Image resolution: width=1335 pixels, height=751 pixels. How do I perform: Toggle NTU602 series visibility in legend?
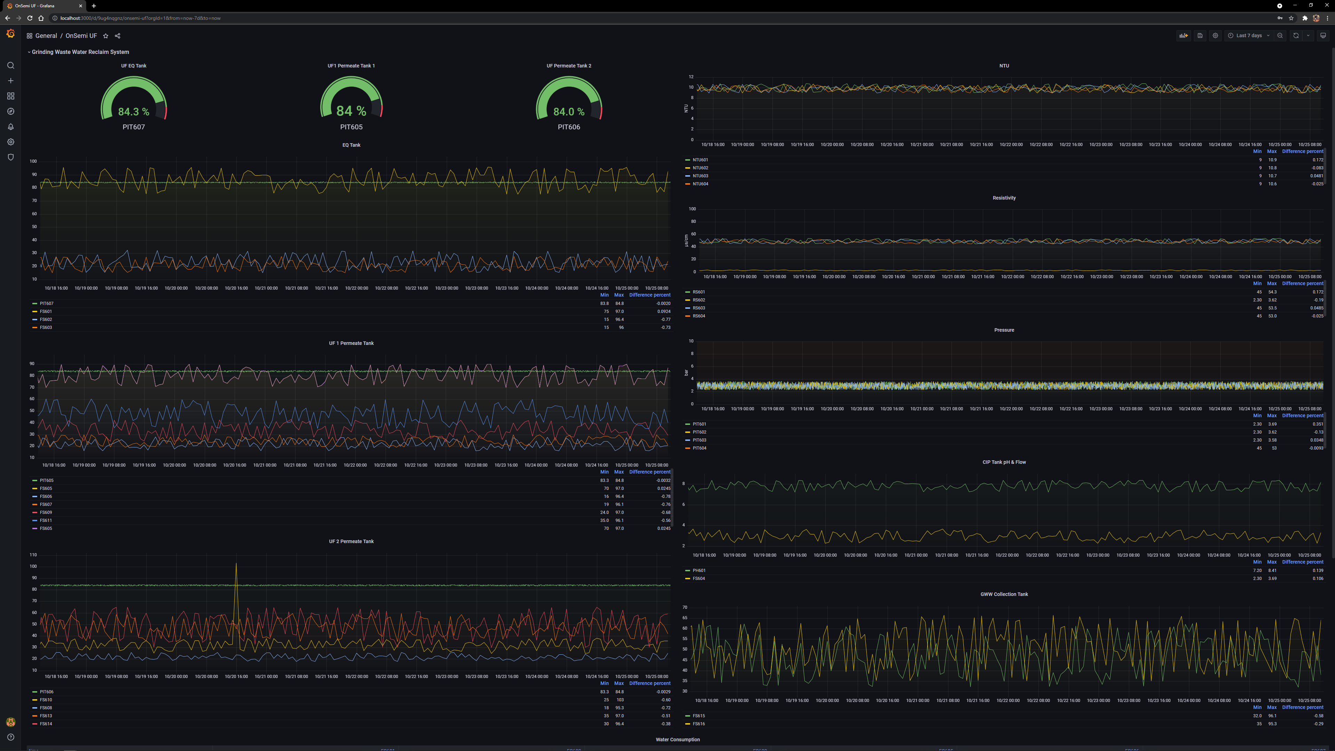(700, 168)
